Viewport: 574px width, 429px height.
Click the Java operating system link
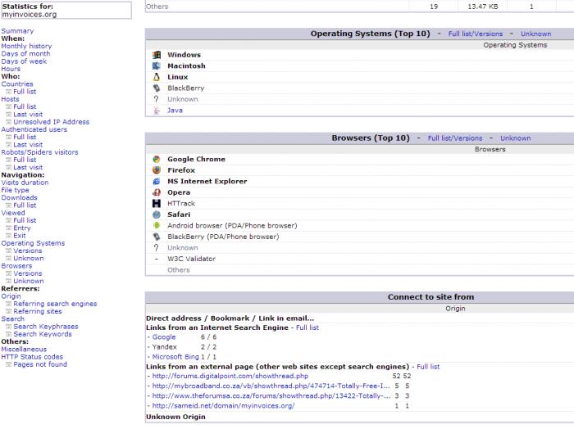coord(175,111)
